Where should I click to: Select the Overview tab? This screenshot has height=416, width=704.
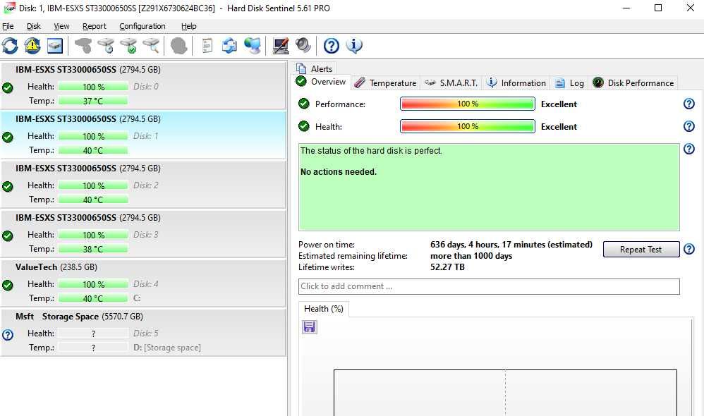point(321,82)
